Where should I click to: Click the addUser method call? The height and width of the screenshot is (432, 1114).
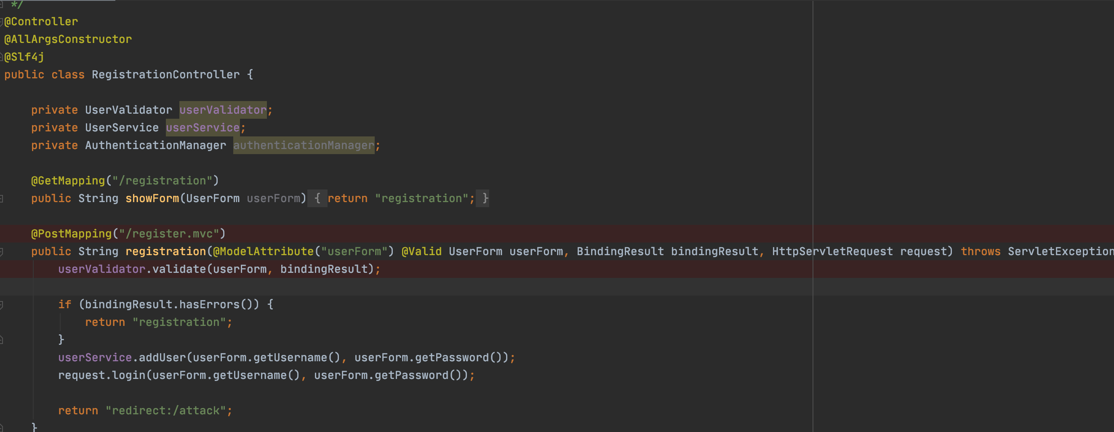(x=162, y=357)
